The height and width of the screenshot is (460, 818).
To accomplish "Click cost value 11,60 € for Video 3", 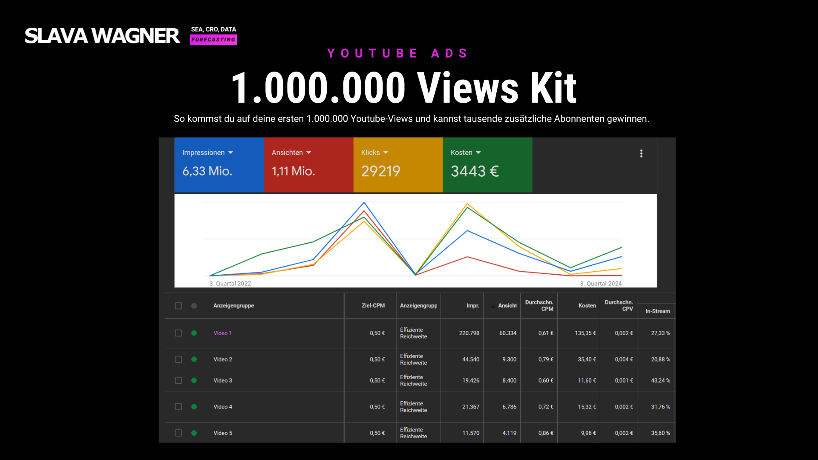I will tap(587, 380).
